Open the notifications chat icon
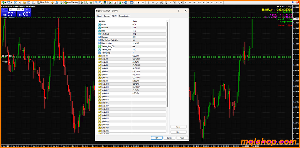 click(297, 2)
